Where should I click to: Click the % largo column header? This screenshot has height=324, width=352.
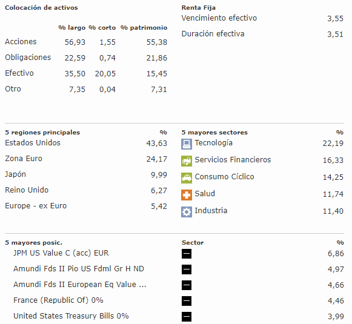pyautogui.click(x=72, y=28)
